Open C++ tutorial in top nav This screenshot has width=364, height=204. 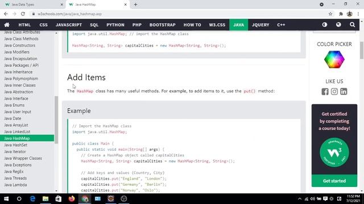281,25
